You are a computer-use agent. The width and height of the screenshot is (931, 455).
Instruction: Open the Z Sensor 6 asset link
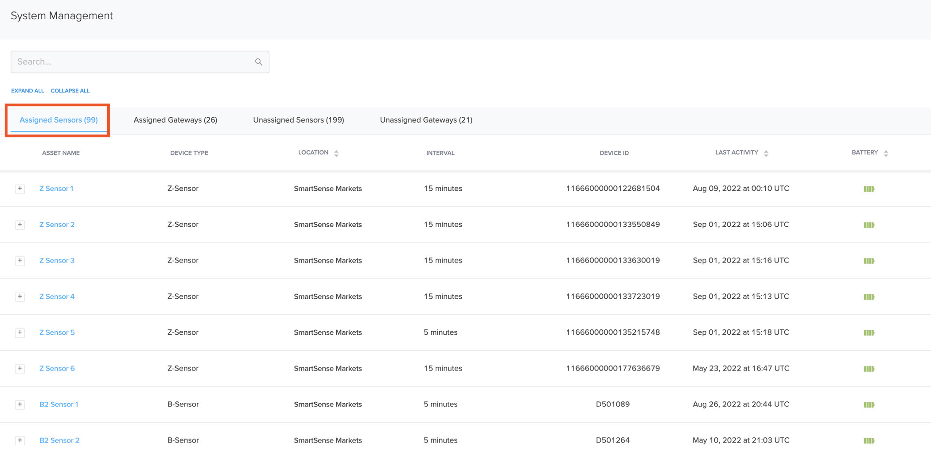[x=57, y=368]
